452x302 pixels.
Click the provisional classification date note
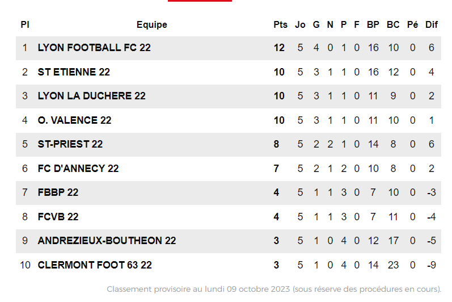click(x=274, y=289)
